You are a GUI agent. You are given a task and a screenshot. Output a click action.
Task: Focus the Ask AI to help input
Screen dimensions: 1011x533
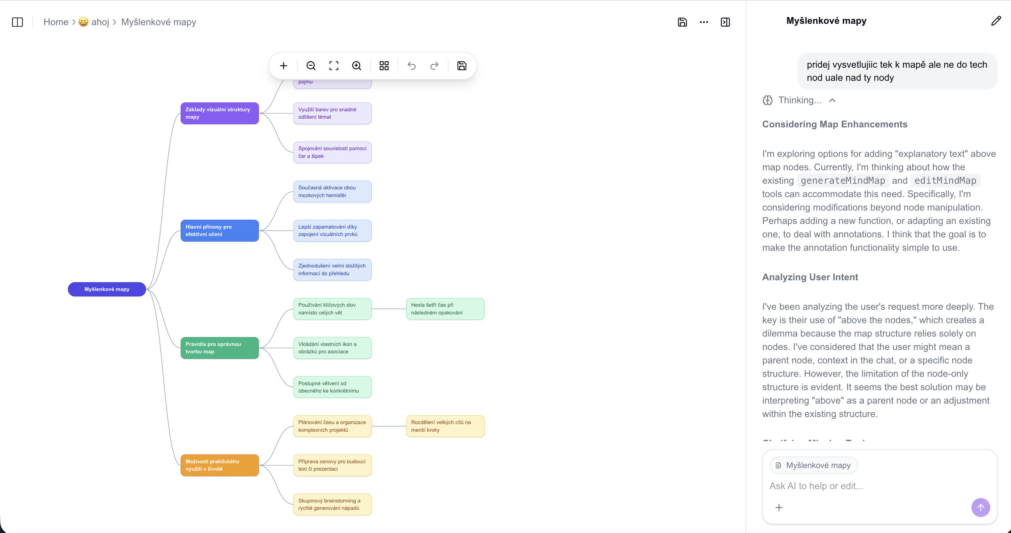coord(879,486)
